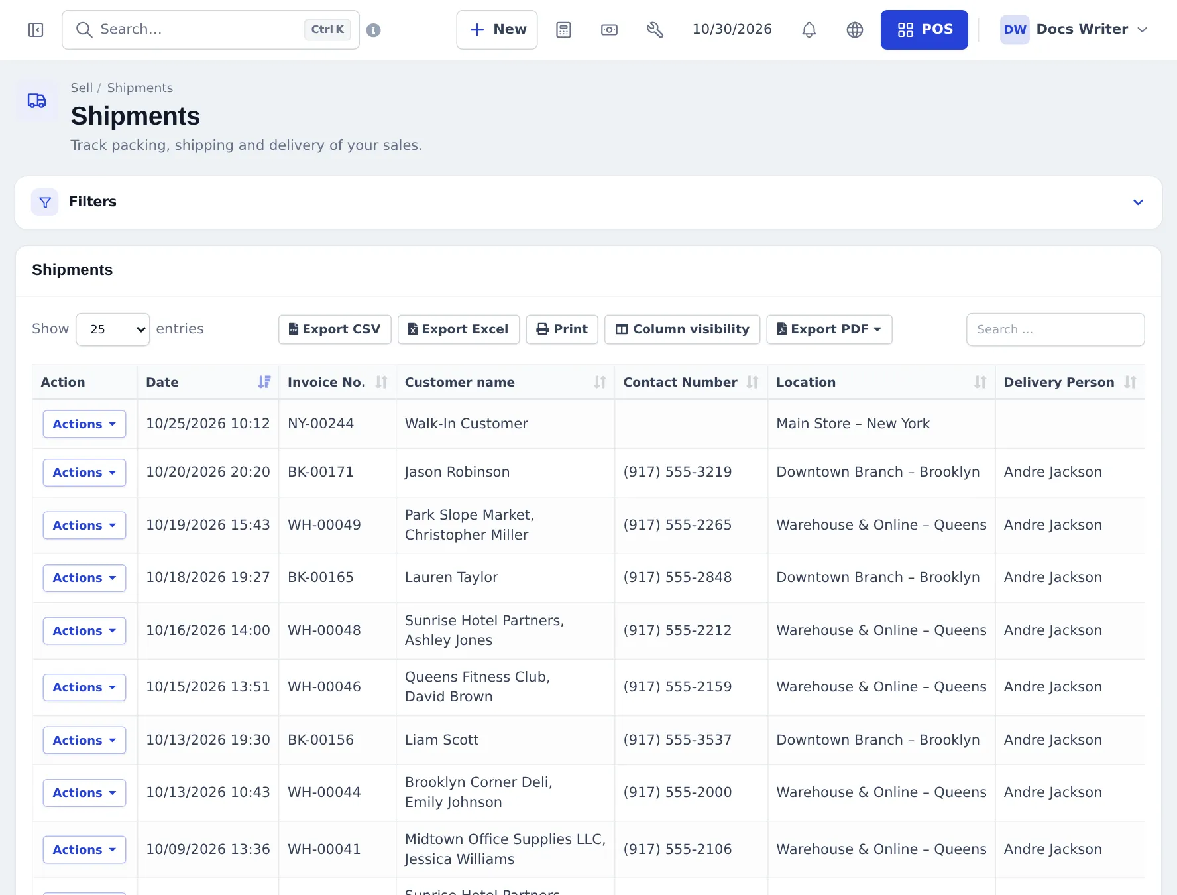Open the wrench tools icon
Screen dimensions: 1177x895
click(655, 30)
